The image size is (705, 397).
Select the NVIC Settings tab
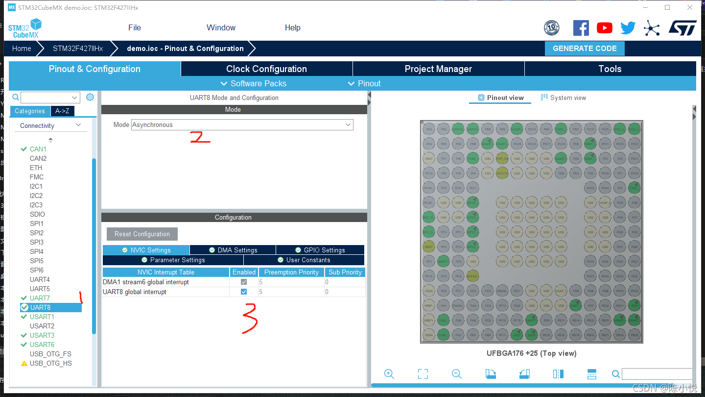(146, 250)
